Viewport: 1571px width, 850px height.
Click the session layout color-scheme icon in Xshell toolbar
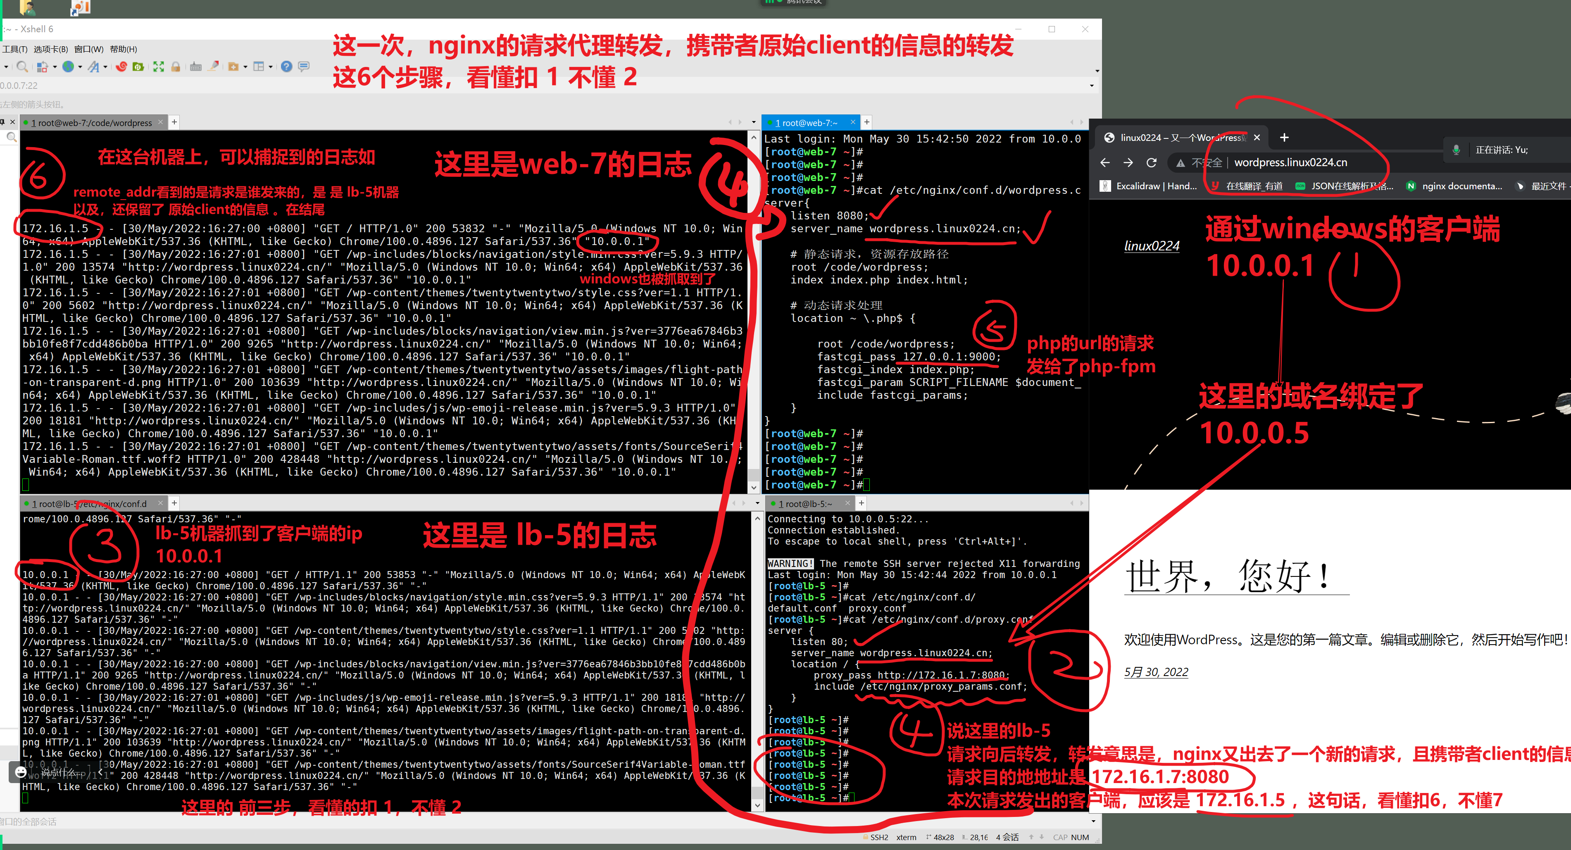coord(43,67)
